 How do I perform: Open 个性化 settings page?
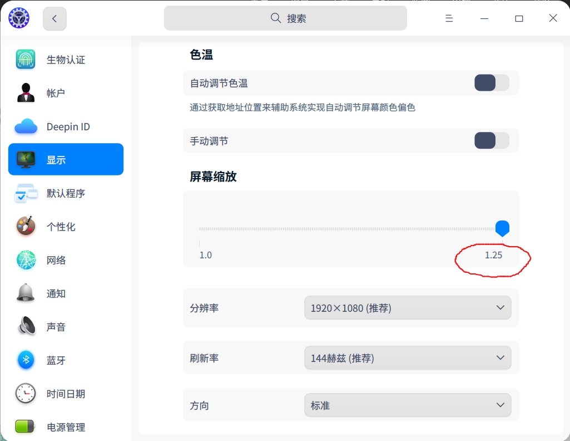(x=66, y=226)
